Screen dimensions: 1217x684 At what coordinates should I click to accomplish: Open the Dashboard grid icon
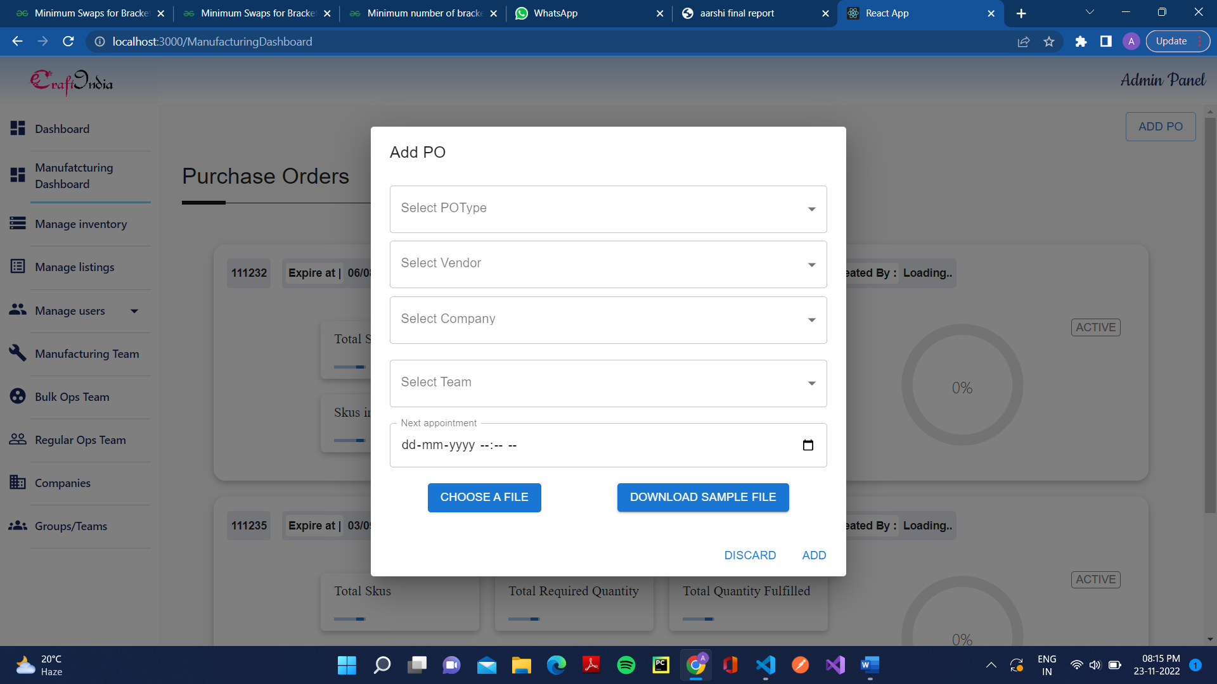click(18, 127)
